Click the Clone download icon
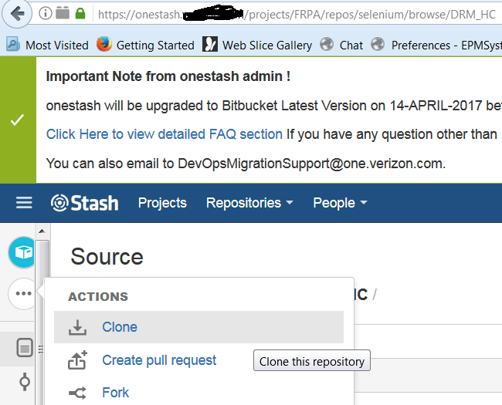Viewport: 502px width, 405px height. 77,327
